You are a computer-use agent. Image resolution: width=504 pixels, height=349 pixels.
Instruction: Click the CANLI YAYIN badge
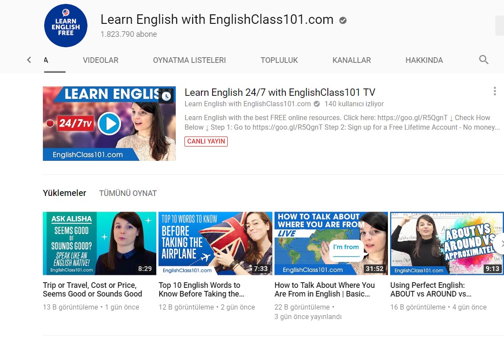pos(206,141)
